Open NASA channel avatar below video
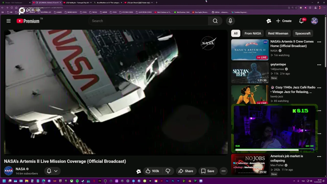Image resolution: width=327 pixels, height=184 pixels. (8, 171)
